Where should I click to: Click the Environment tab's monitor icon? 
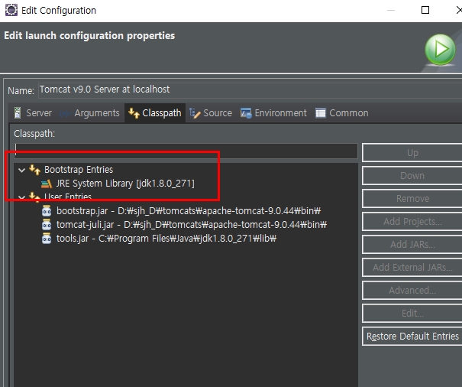tap(246, 113)
